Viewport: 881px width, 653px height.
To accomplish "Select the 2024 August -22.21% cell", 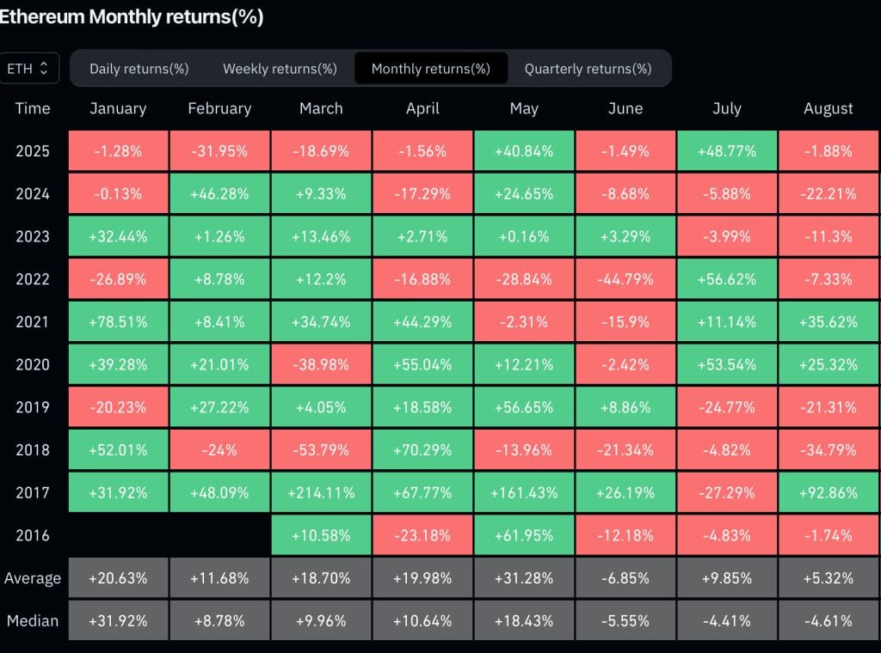I will (829, 193).
